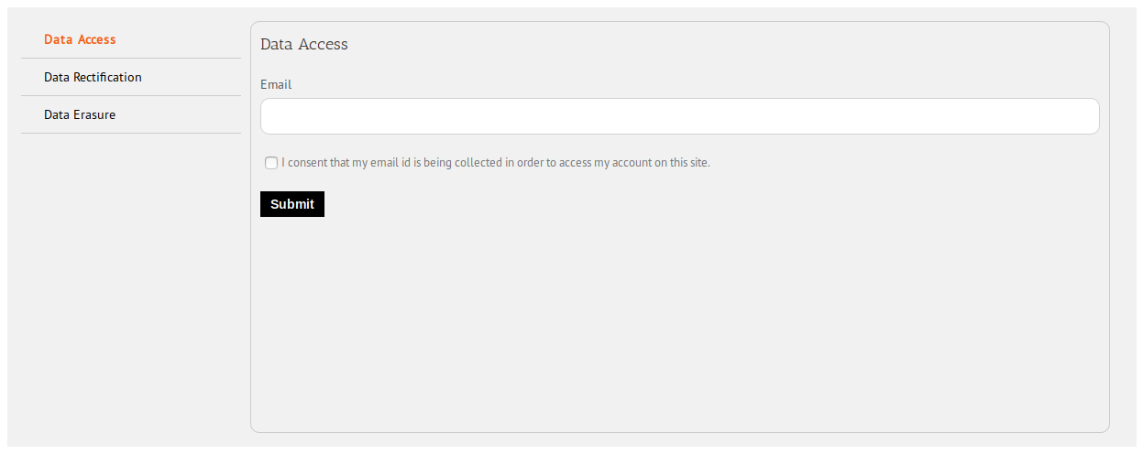Click the Email field label
Image resolution: width=1143 pixels, height=454 pixels.
pyautogui.click(x=276, y=84)
